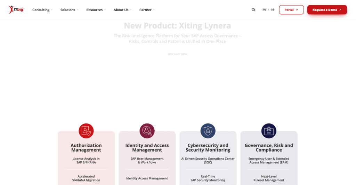Image resolution: width=356 pixels, height=185 pixels.
Task: Click the arrow icon on Request a Demo
Action: pyautogui.click(x=340, y=10)
